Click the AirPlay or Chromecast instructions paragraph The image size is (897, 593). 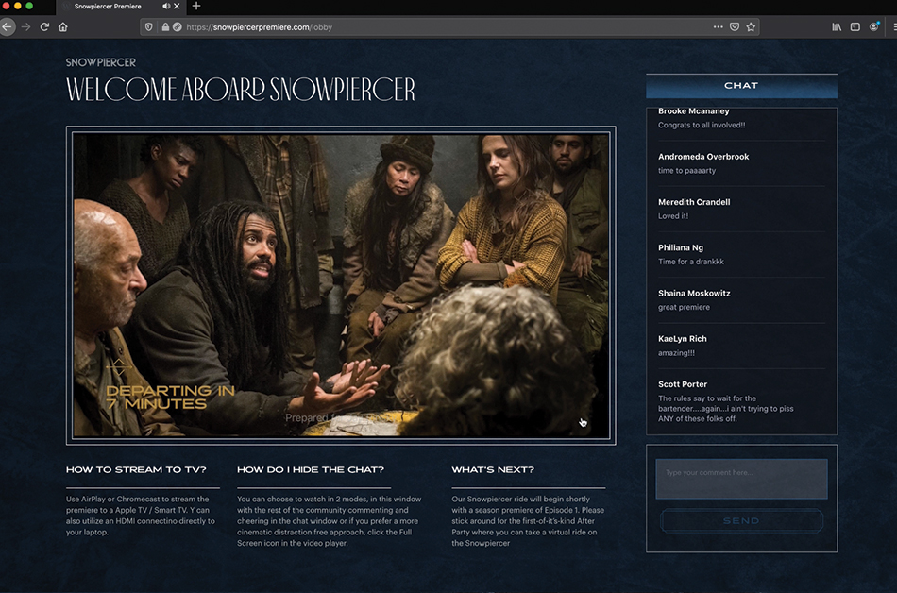[x=141, y=516]
